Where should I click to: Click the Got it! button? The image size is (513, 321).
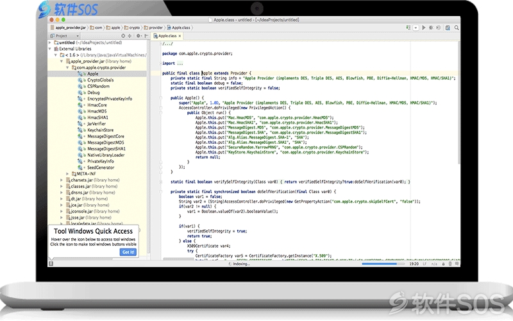(128, 252)
